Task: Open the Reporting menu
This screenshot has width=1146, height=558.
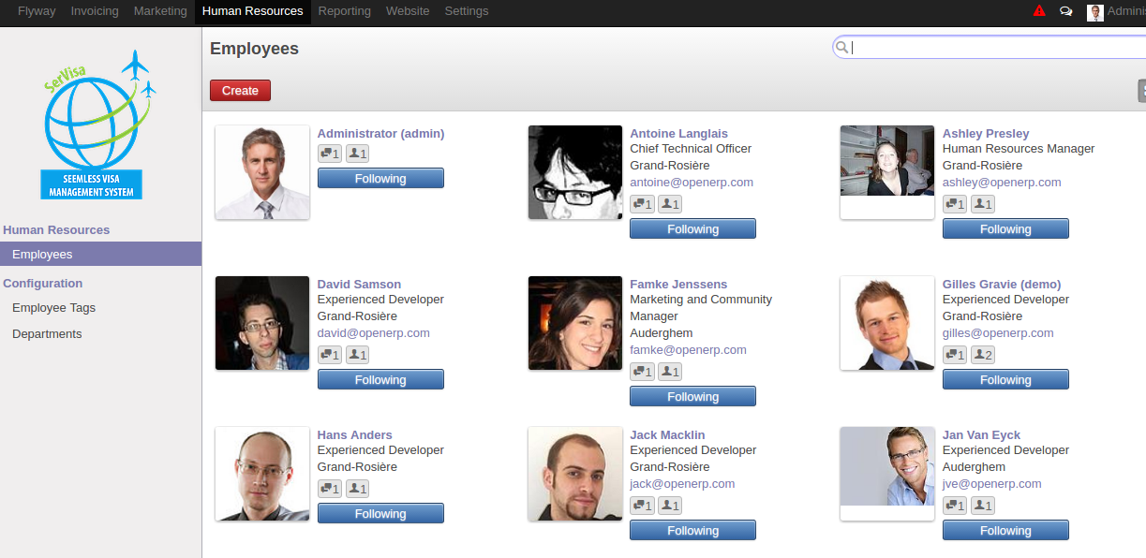Action: point(344,11)
